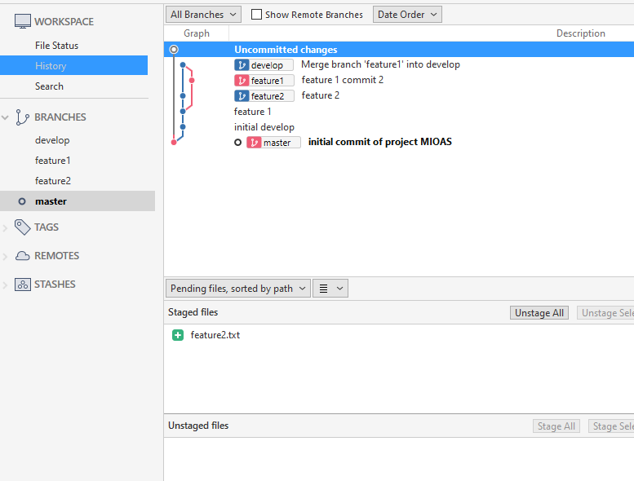The height and width of the screenshot is (481, 634).
Task: Click the Stage All button
Action: (556, 426)
